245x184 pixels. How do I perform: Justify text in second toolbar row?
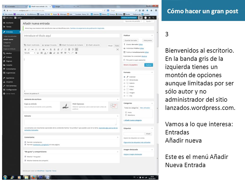pyautogui.click(x=42, y=53)
